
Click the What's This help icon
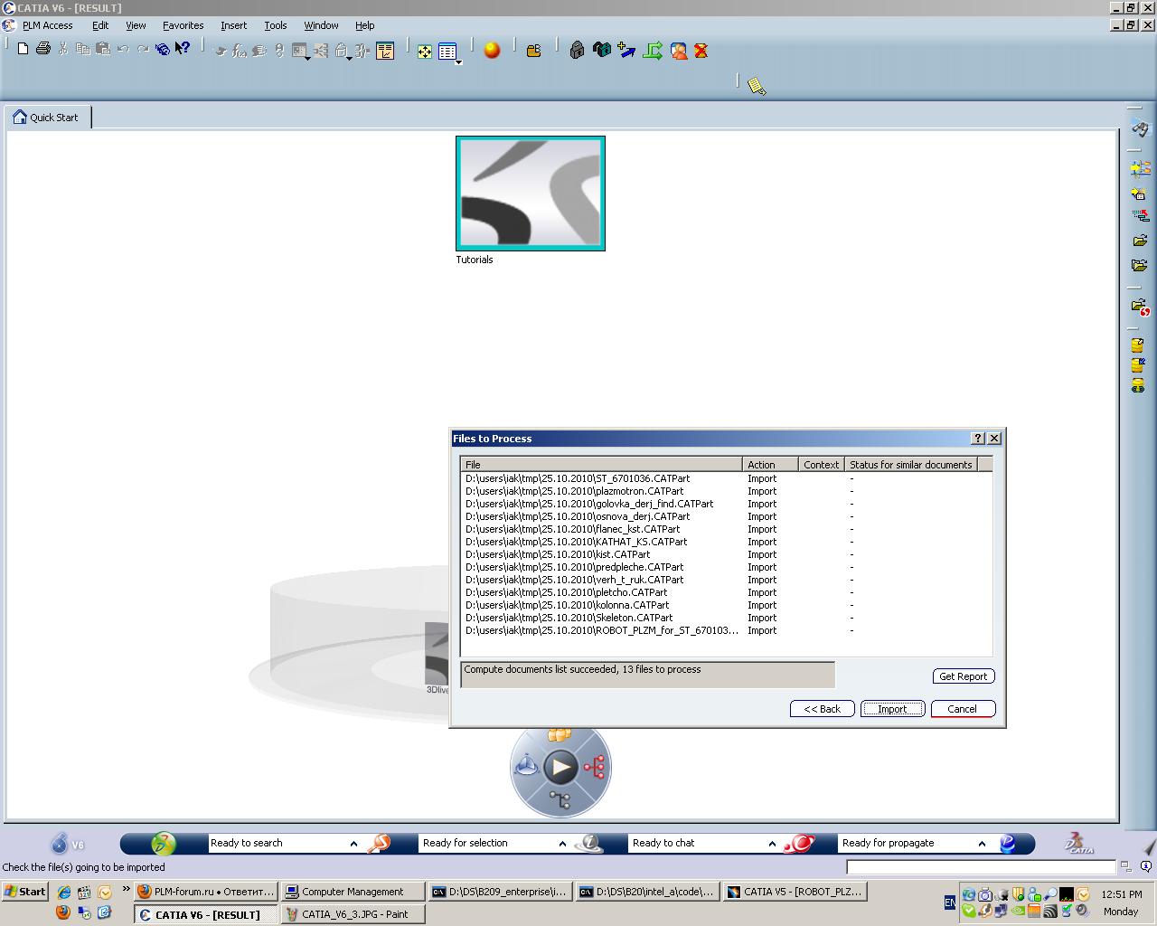[183, 49]
